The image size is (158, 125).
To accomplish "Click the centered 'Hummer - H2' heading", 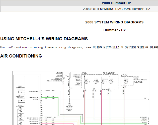I will click(114, 30).
